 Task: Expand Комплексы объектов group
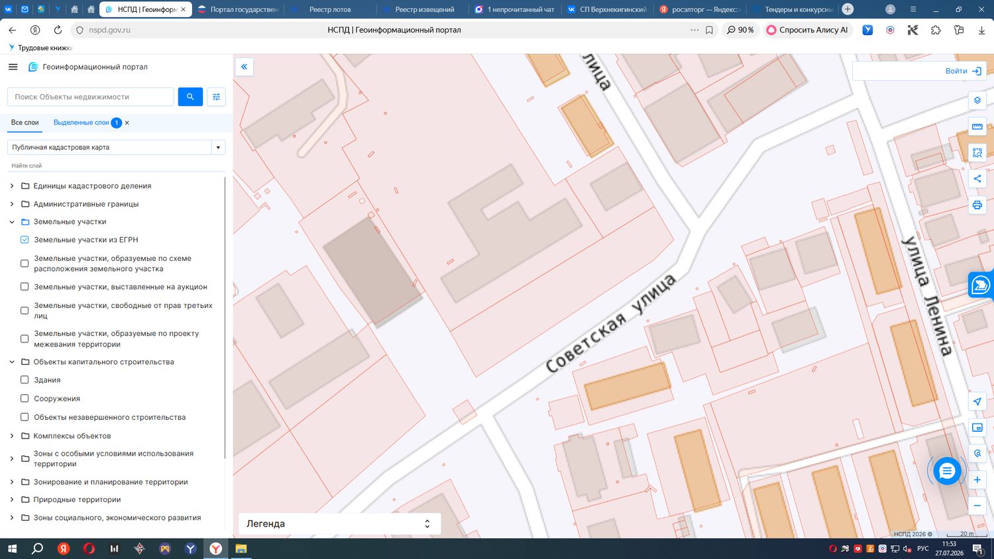pyautogui.click(x=11, y=436)
